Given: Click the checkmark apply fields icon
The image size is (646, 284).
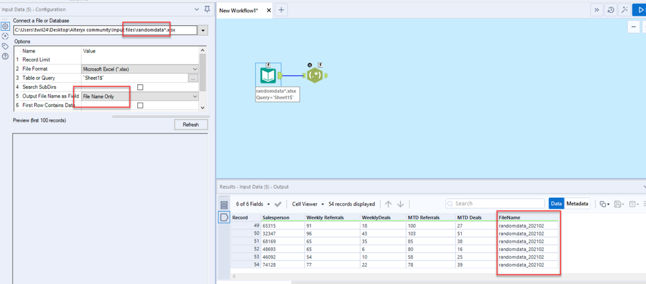Looking at the screenshot, I should pyautogui.click(x=277, y=204).
